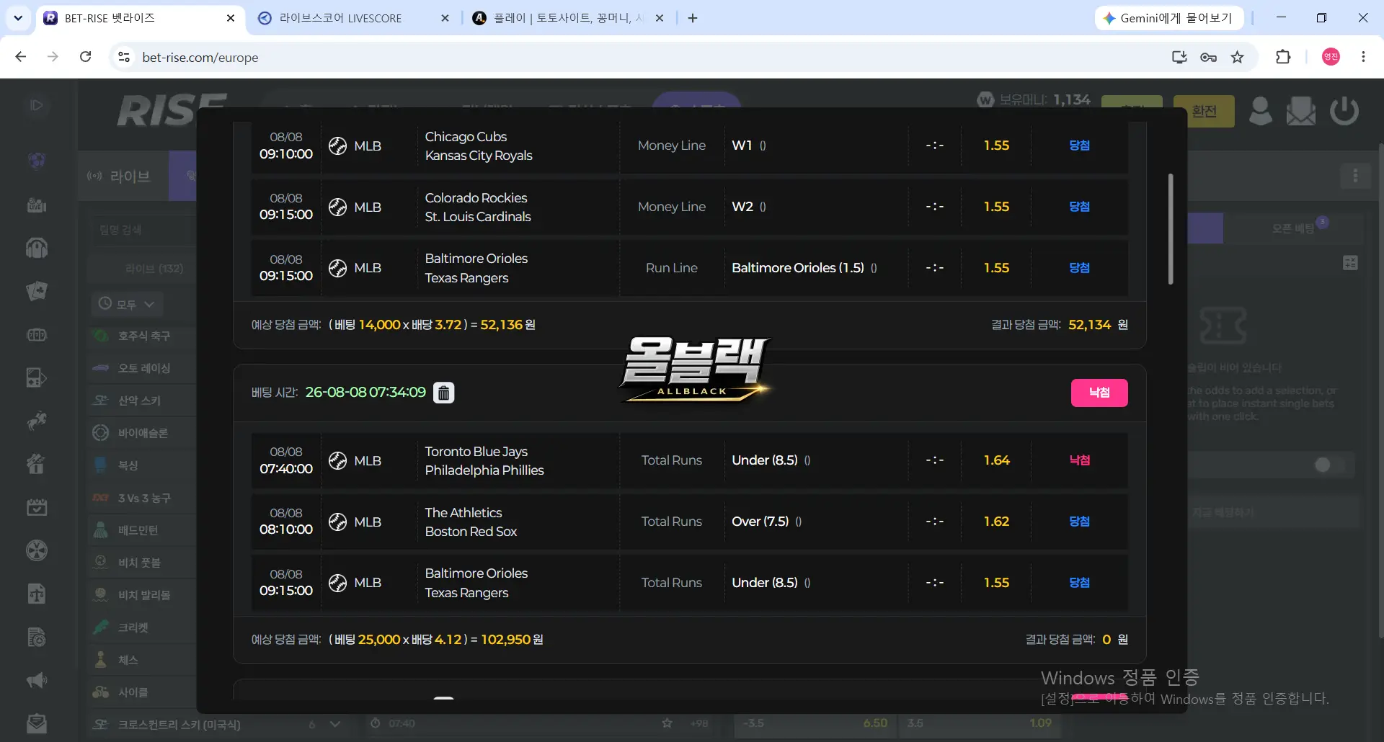
Task: Open the headset e-sports icon in left sidebar
Action: coord(37,248)
